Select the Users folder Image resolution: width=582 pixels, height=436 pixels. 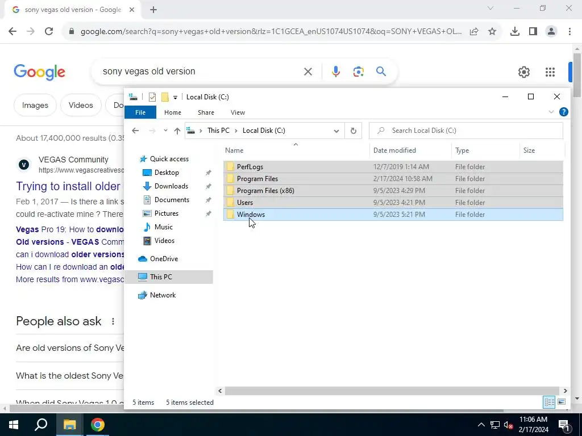pyautogui.click(x=393, y=203)
